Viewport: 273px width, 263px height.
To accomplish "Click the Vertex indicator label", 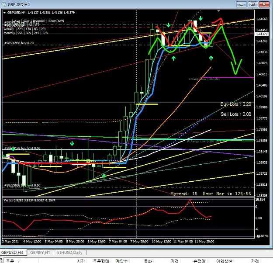I will coord(29,201).
